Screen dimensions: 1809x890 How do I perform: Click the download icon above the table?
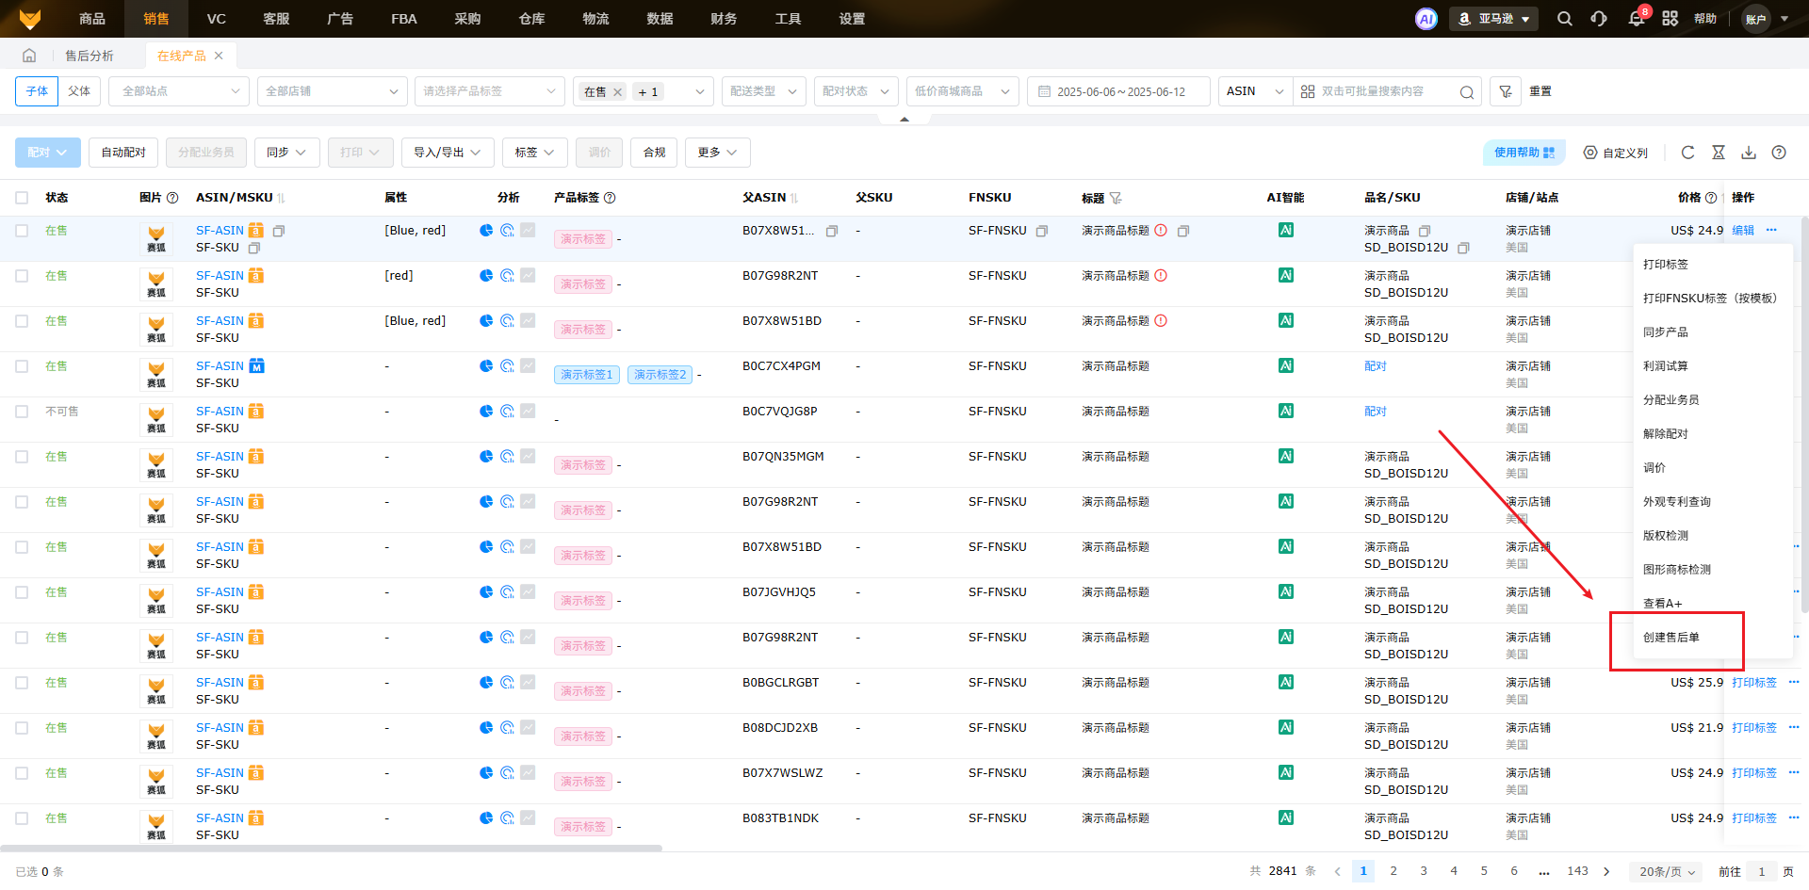pyautogui.click(x=1749, y=153)
